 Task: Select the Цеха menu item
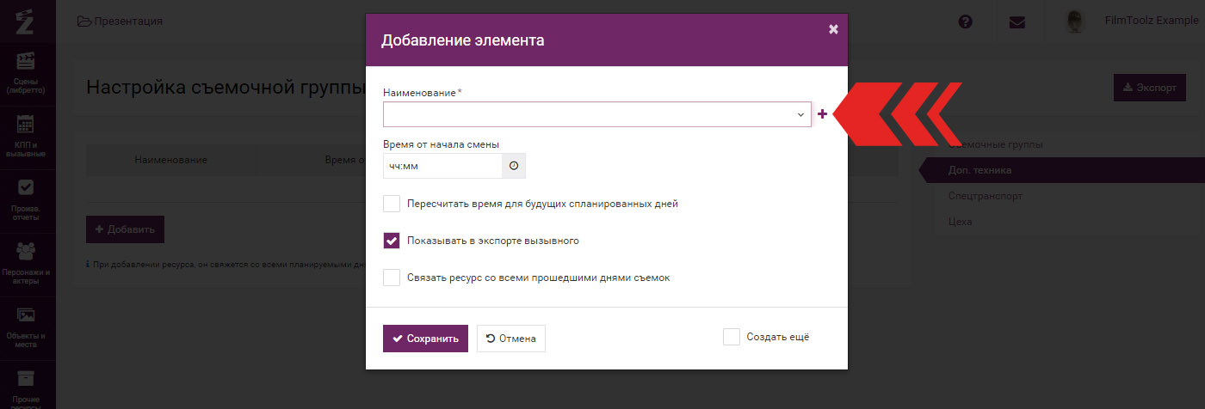(x=960, y=221)
